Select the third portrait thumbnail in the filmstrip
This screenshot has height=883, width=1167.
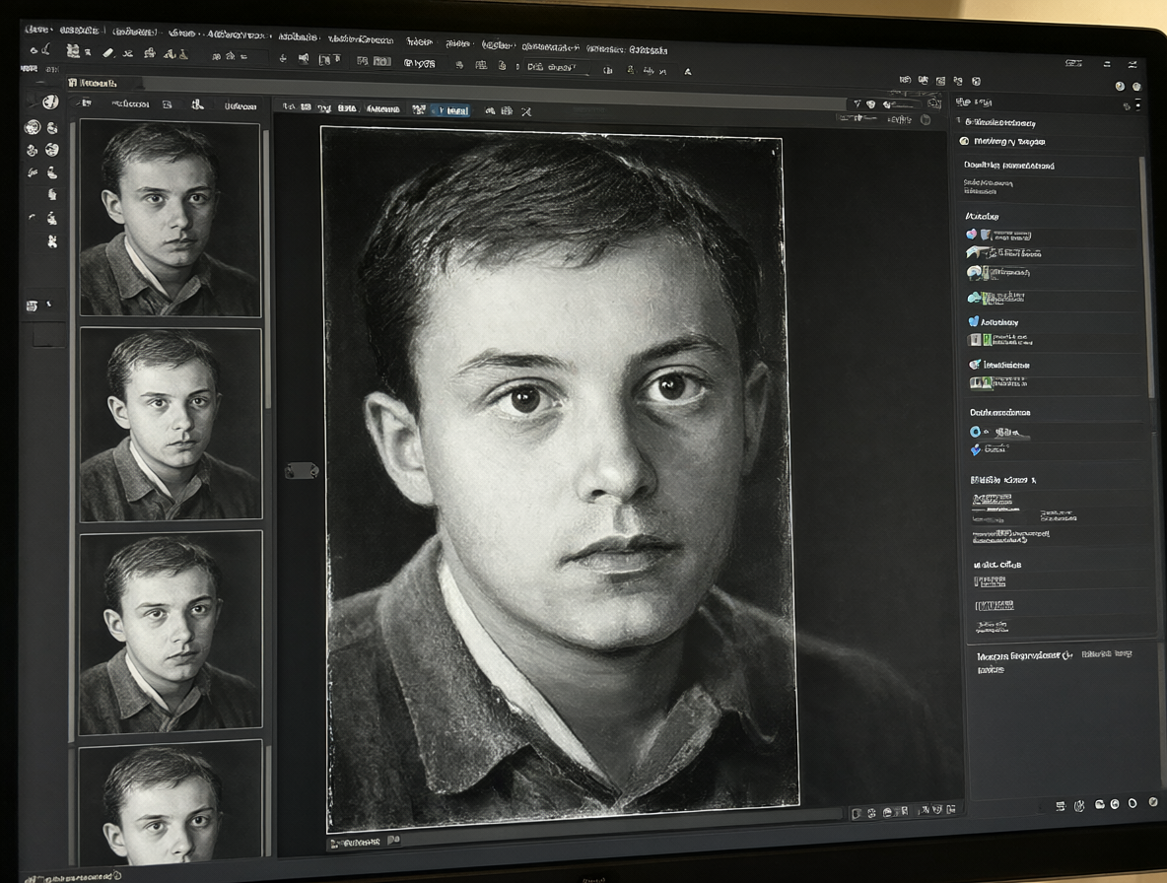(171, 630)
